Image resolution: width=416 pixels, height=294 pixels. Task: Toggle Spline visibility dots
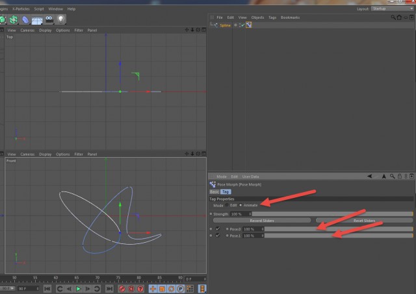[240, 25]
